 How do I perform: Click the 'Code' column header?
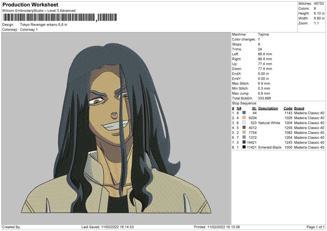(x=288, y=108)
